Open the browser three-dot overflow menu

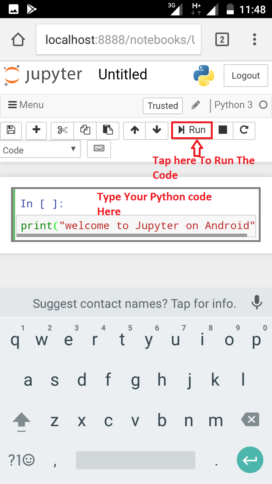click(x=255, y=39)
